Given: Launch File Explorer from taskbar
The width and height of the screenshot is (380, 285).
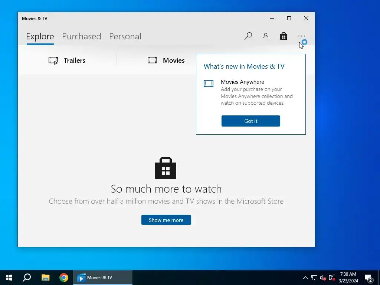Looking at the screenshot, I should coord(45,278).
